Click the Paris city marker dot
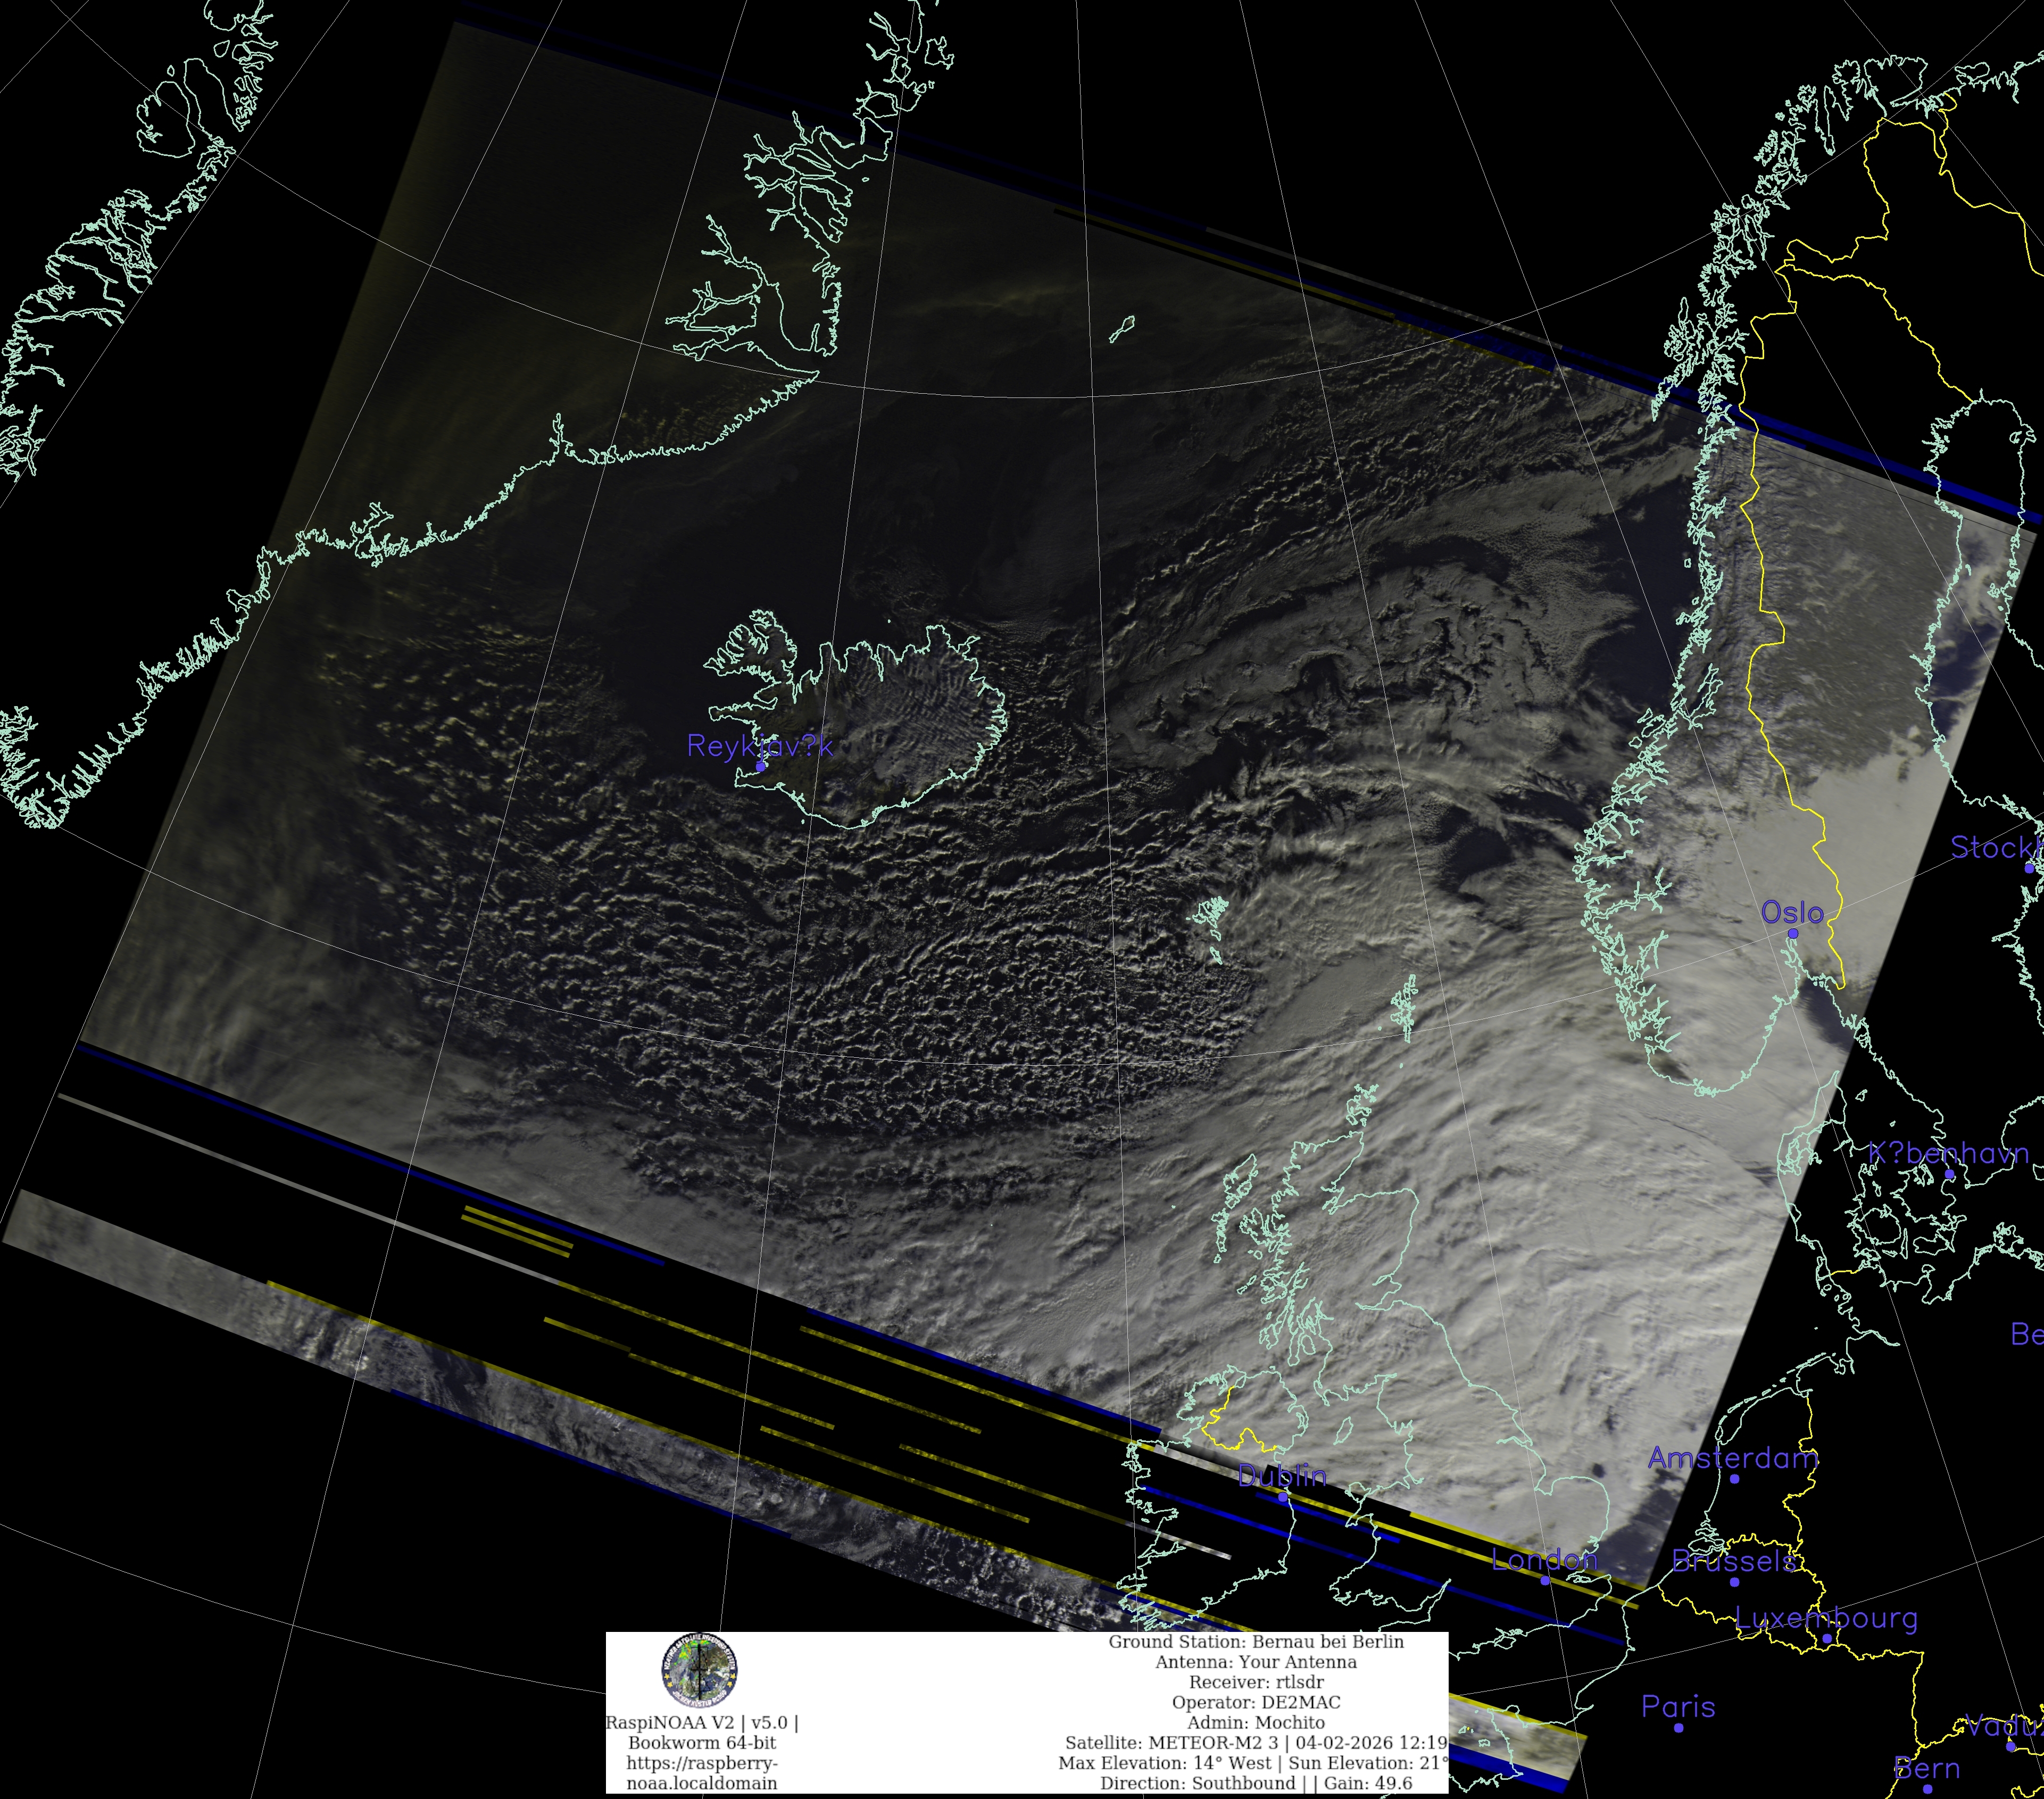 click(1678, 1727)
